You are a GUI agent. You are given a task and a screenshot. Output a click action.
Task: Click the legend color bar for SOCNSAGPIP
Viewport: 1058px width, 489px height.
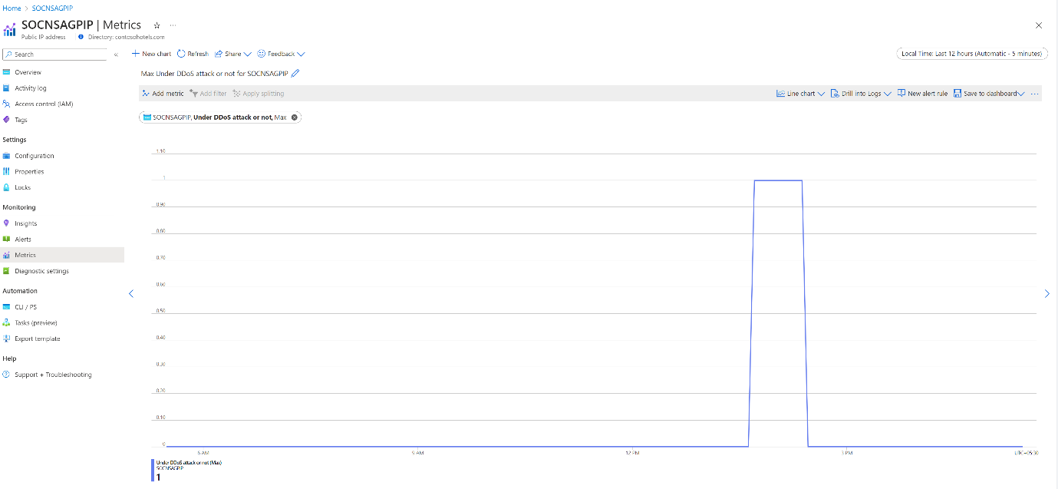tap(153, 470)
